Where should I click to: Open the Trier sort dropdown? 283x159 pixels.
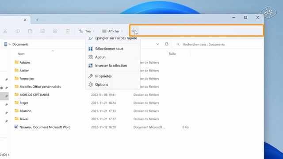coord(87,31)
